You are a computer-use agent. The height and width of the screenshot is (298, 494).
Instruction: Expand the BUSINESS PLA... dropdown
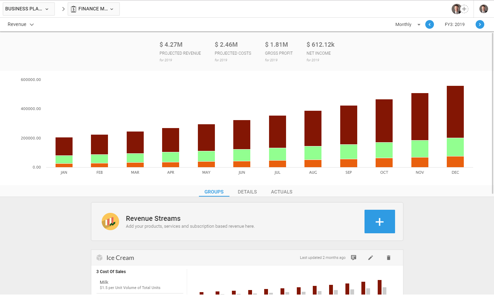pyautogui.click(x=28, y=9)
